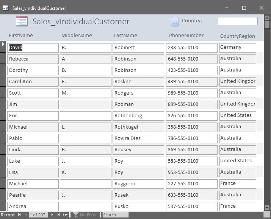Viewport: 271px width, 219px height.
Task: Click the vertical scrollbar up arrow
Action: click(x=267, y=18)
